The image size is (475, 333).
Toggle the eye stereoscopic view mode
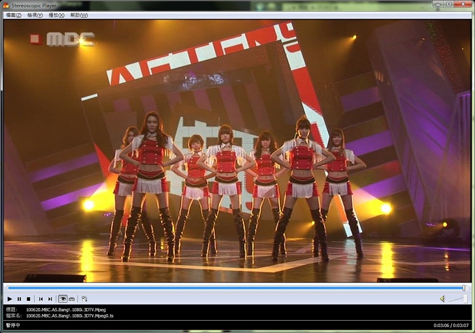click(63, 299)
